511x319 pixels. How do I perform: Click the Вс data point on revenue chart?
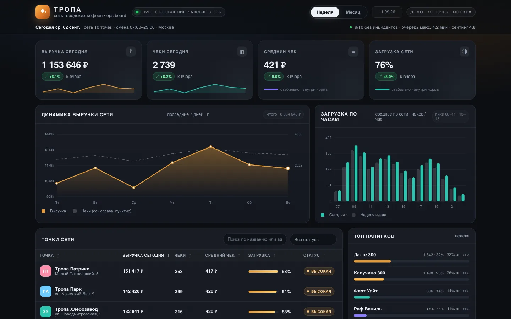tap(288, 168)
